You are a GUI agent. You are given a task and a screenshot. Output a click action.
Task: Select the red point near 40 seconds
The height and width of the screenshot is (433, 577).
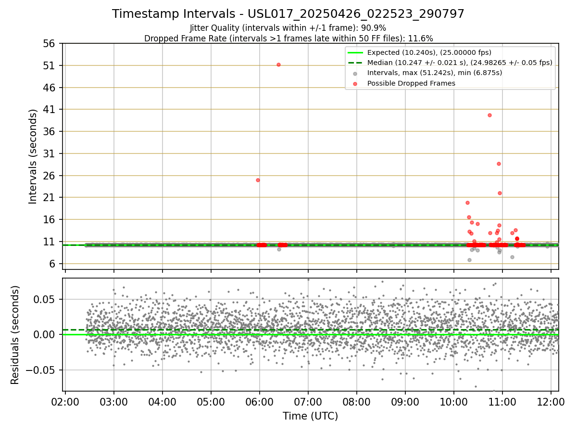(x=489, y=115)
